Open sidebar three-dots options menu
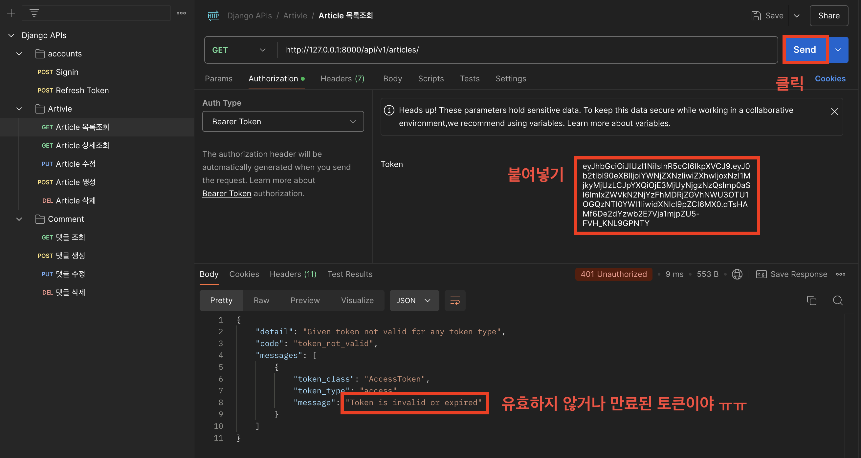 (181, 13)
